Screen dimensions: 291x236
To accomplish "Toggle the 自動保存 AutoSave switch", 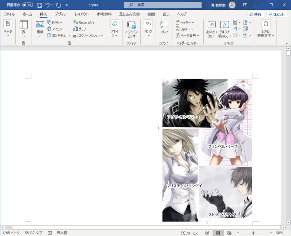I will click(x=28, y=5).
